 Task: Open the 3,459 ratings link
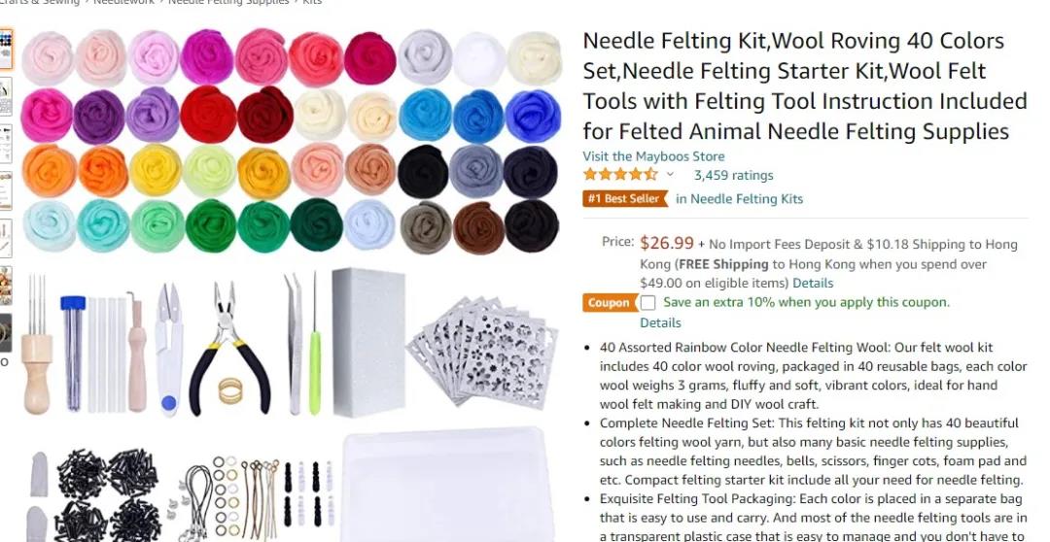point(733,175)
